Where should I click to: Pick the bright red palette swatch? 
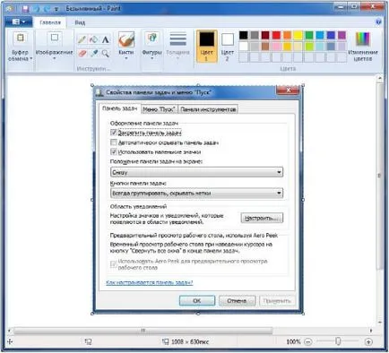pyautogui.click(x=276, y=36)
